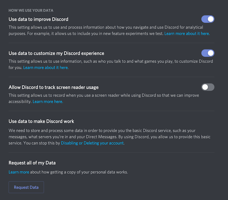Click the text about getting your data copy
The width and height of the screenshot is (228, 200).
click(79, 172)
